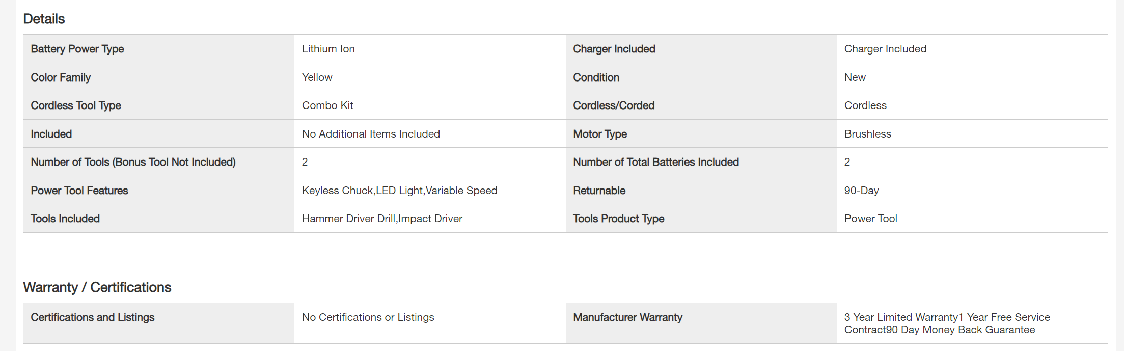Select the 90-Day returnable value
1124x351 pixels.
tap(862, 191)
